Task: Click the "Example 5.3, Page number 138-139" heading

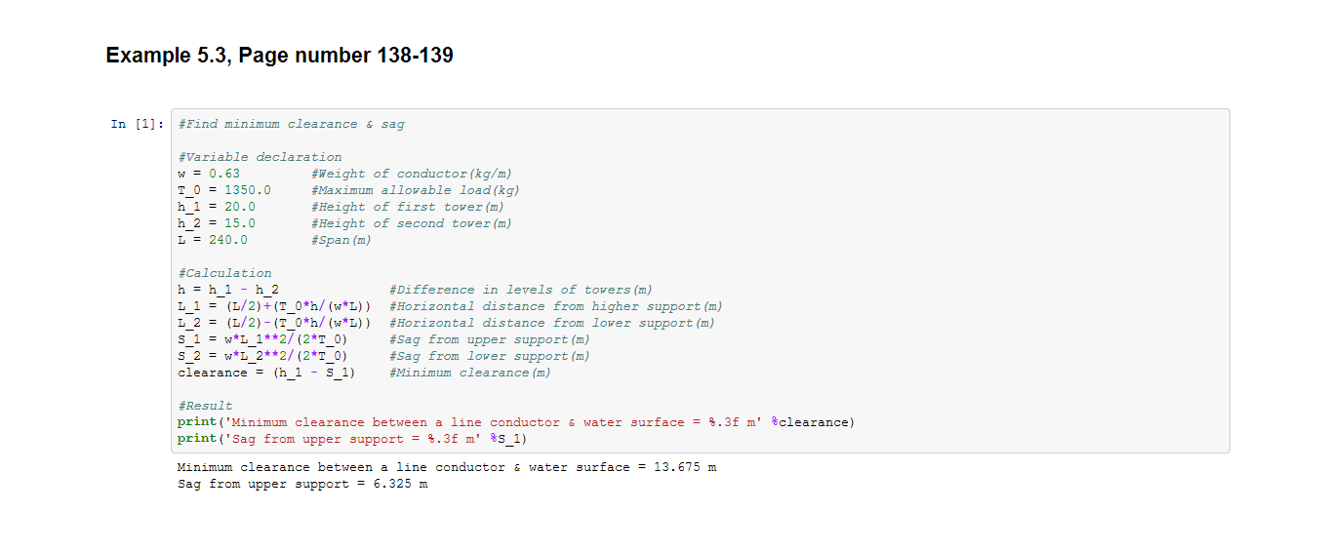Action: point(279,56)
